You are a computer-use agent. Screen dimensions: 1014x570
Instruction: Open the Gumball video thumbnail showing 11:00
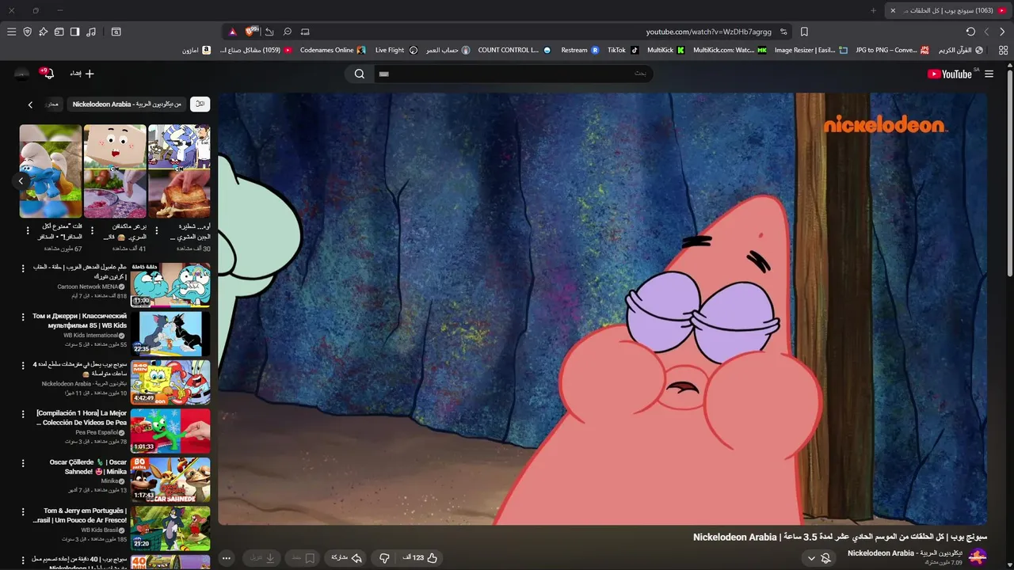[x=170, y=284]
